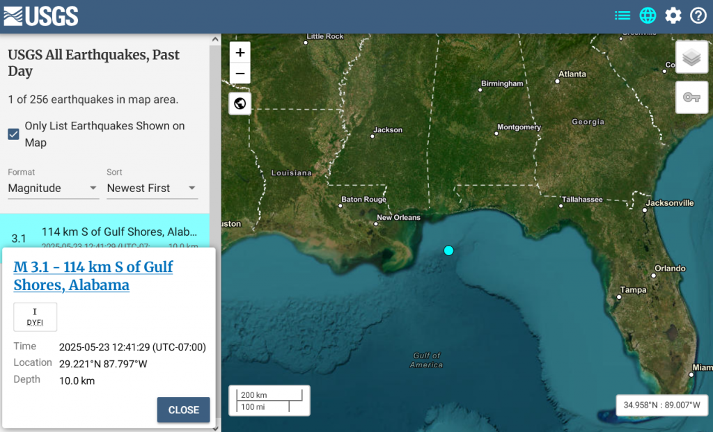Click the Tallahassee map label
Viewport: 713px width, 432px height.
[x=582, y=200]
